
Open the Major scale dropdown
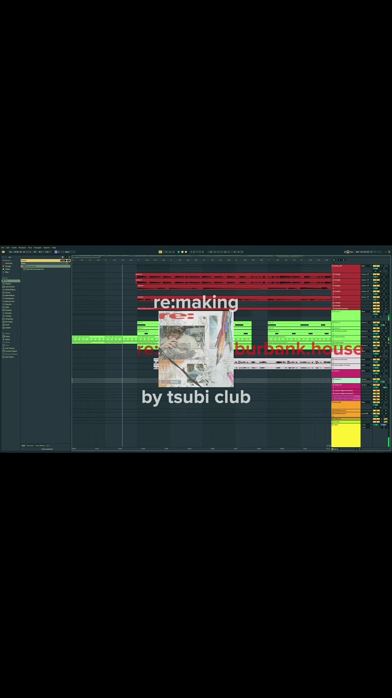(69, 252)
